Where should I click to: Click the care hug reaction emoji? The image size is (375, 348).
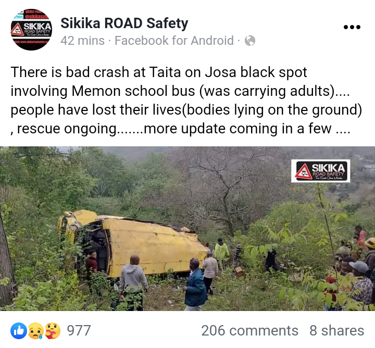[x=53, y=330]
